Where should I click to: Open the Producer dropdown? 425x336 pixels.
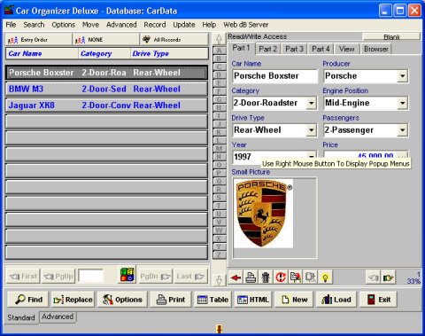pyautogui.click(x=402, y=76)
